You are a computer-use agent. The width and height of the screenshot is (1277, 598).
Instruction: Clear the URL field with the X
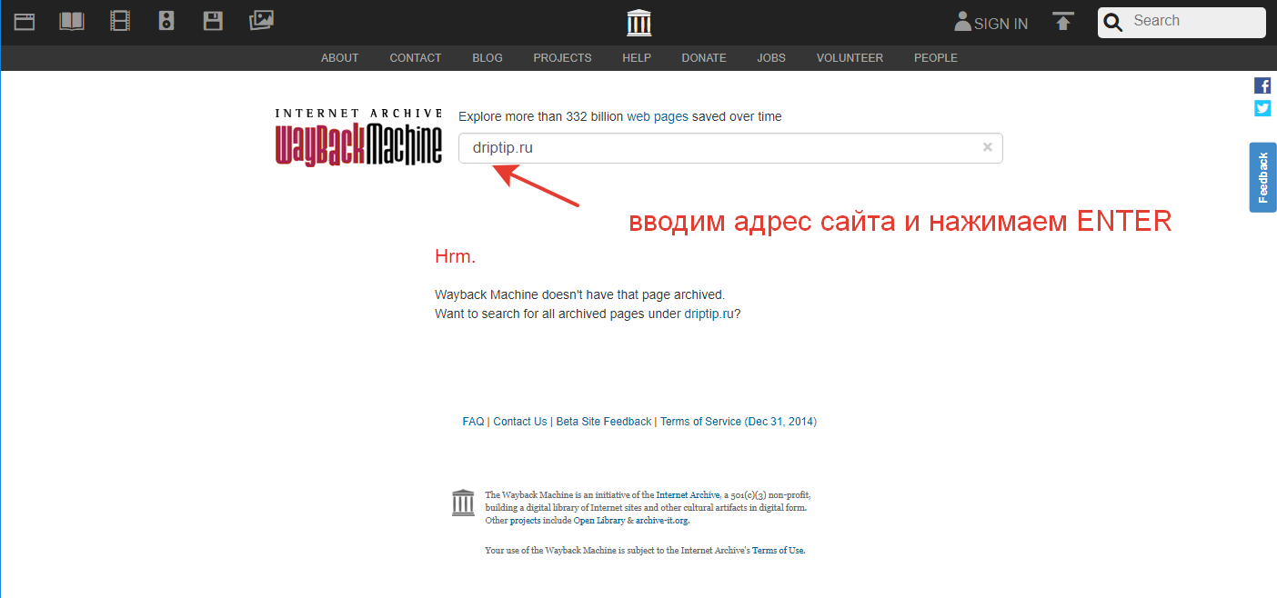[x=987, y=147]
